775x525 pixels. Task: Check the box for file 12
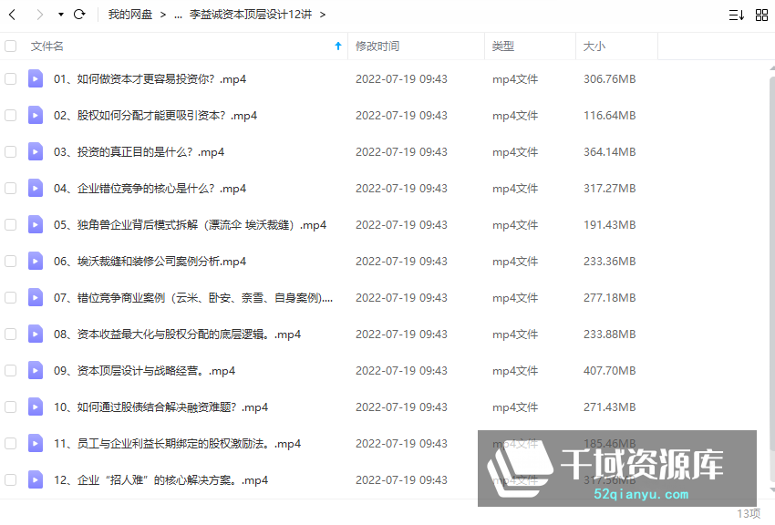(10, 480)
